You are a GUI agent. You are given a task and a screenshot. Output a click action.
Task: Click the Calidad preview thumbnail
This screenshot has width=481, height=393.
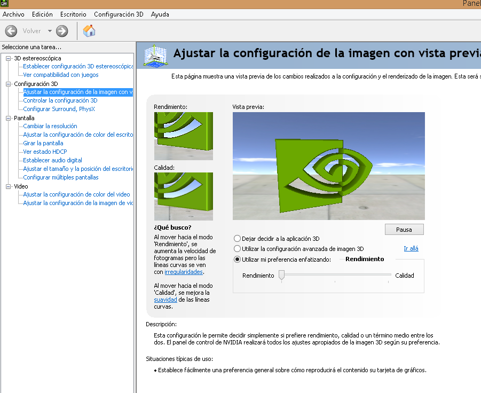184,196
